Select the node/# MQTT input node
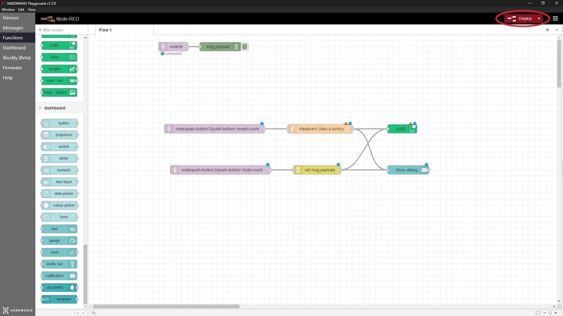 point(173,47)
